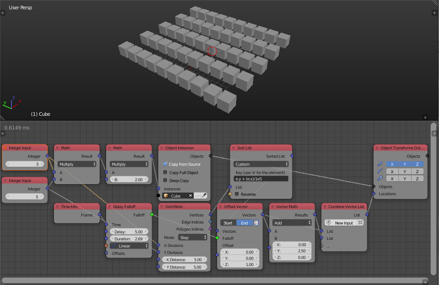Click the interpolation orange socket beside Linear

106,246
